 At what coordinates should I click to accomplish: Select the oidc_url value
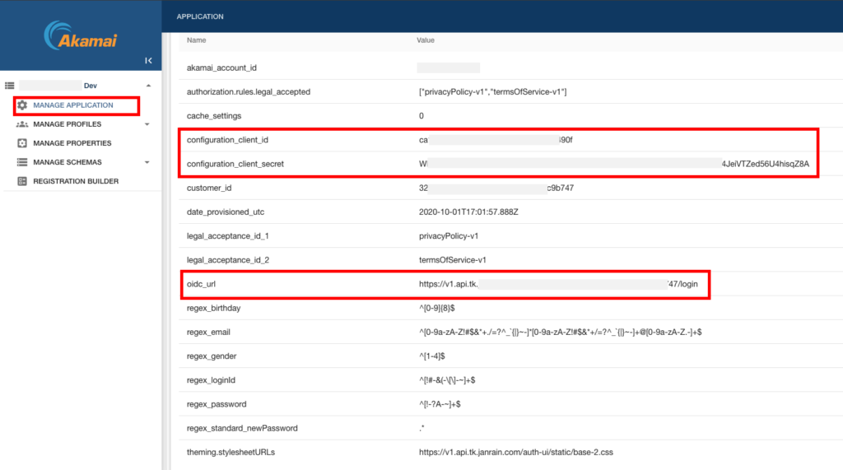coord(558,285)
